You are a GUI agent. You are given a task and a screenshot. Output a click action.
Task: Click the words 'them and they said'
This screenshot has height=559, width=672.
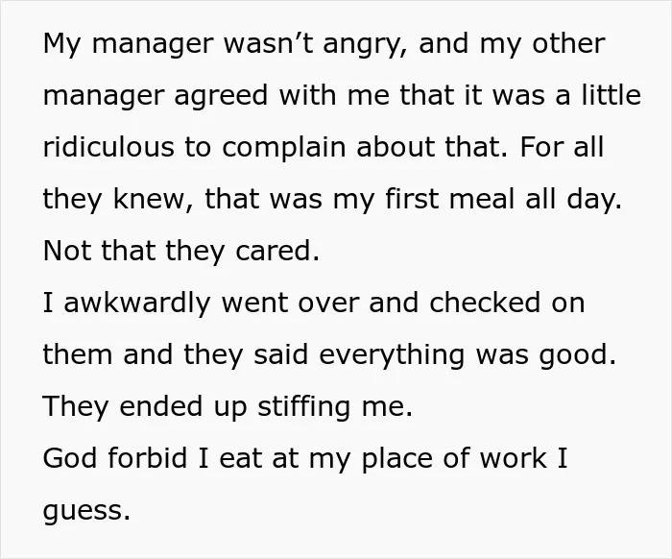(176, 355)
